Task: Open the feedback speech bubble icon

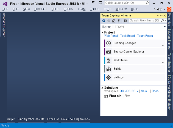Action: [100, 3]
